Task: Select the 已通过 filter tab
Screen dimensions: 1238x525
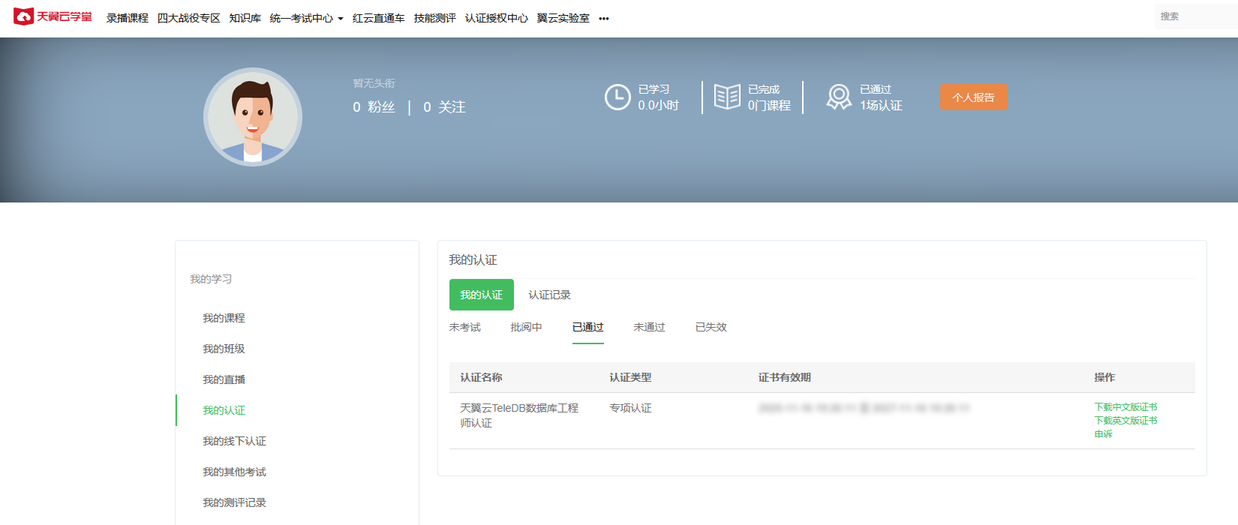Action: point(588,327)
